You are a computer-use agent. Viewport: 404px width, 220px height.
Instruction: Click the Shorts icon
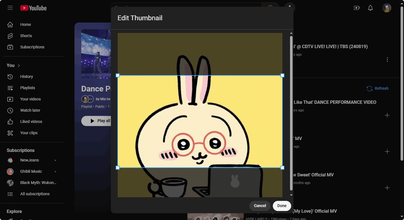pos(10,36)
